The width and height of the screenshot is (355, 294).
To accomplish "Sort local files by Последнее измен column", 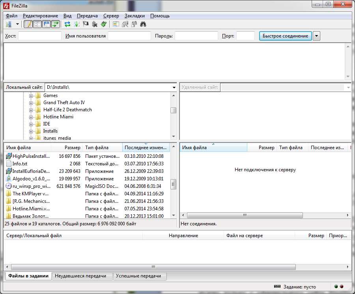I will [x=146, y=148].
